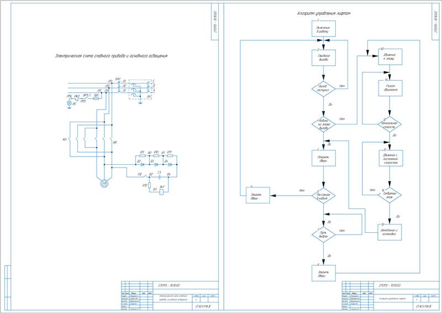The image size is (442, 313).
Task: Click the diode symbol labeled Д2
Action: pos(142,164)
